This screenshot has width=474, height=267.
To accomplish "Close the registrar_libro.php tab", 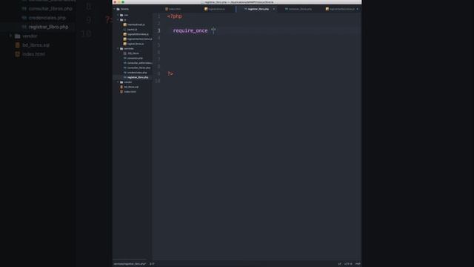I will [x=274, y=9].
